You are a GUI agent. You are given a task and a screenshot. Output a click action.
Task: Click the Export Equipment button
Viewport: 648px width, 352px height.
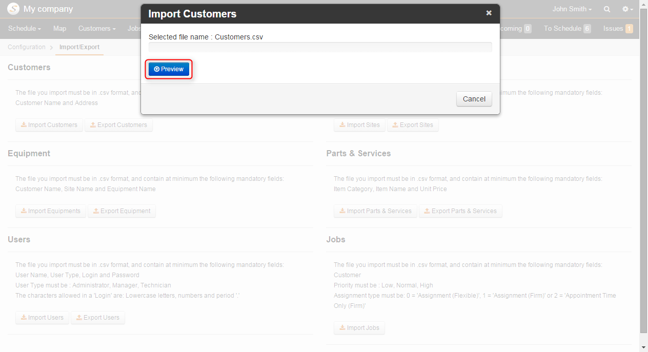(x=121, y=211)
